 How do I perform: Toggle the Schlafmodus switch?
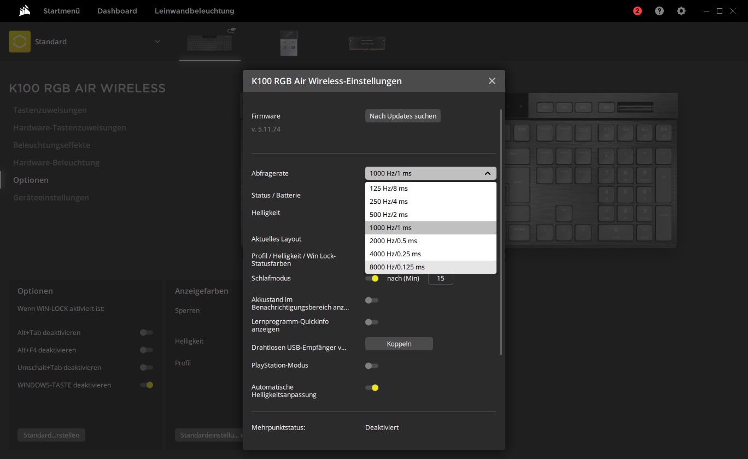(x=372, y=278)
